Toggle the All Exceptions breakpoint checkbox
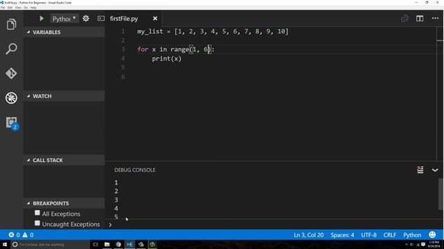 [37, 213]
